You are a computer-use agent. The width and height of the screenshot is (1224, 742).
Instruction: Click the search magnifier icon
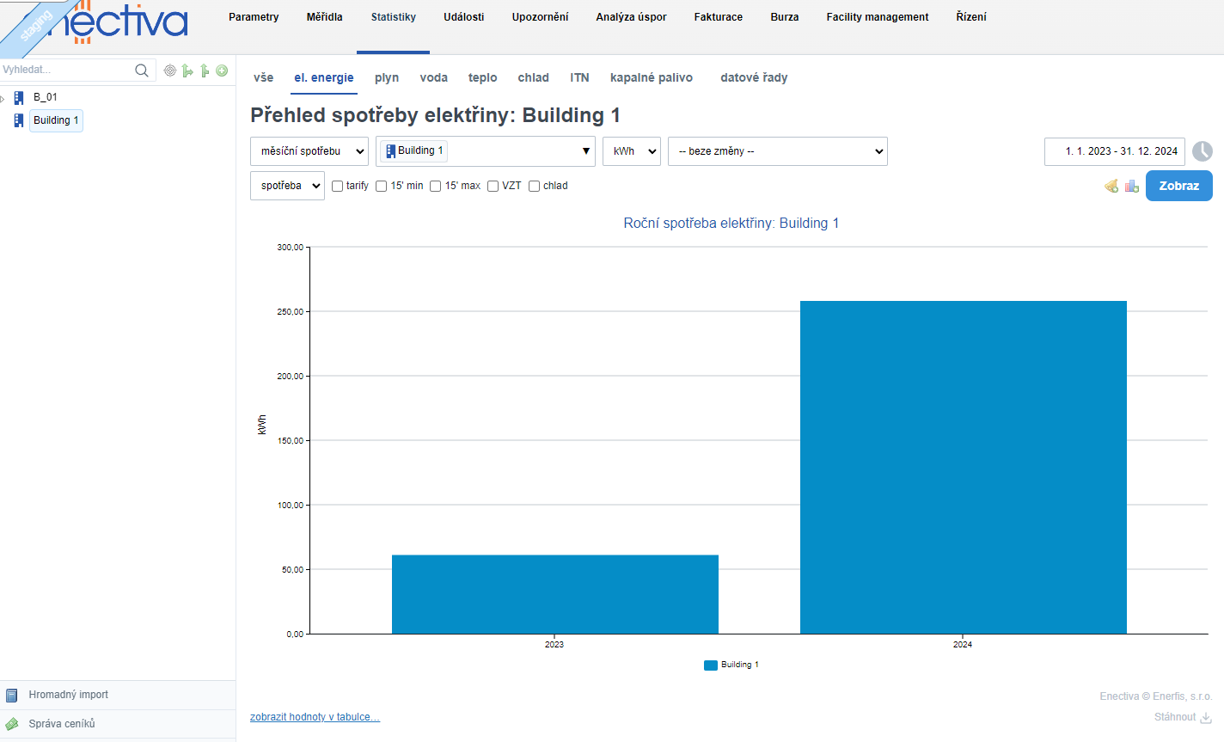tap(142, 71)
